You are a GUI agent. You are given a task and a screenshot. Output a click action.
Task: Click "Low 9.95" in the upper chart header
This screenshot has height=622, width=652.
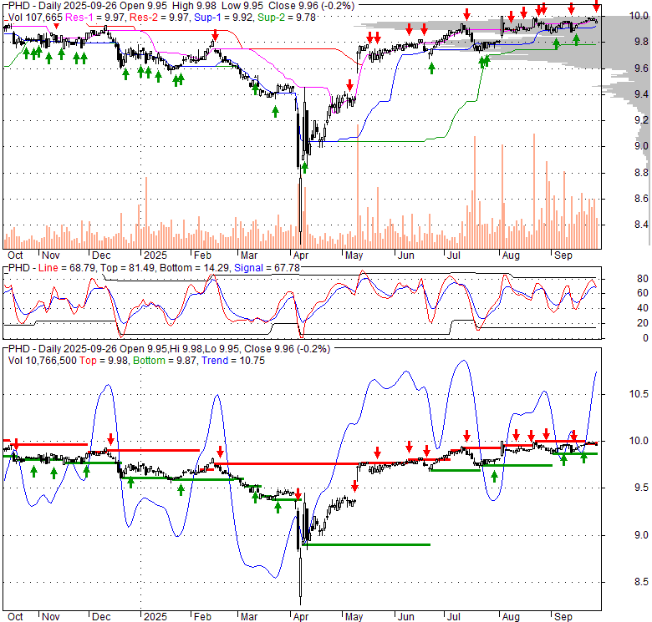(242, 6)
